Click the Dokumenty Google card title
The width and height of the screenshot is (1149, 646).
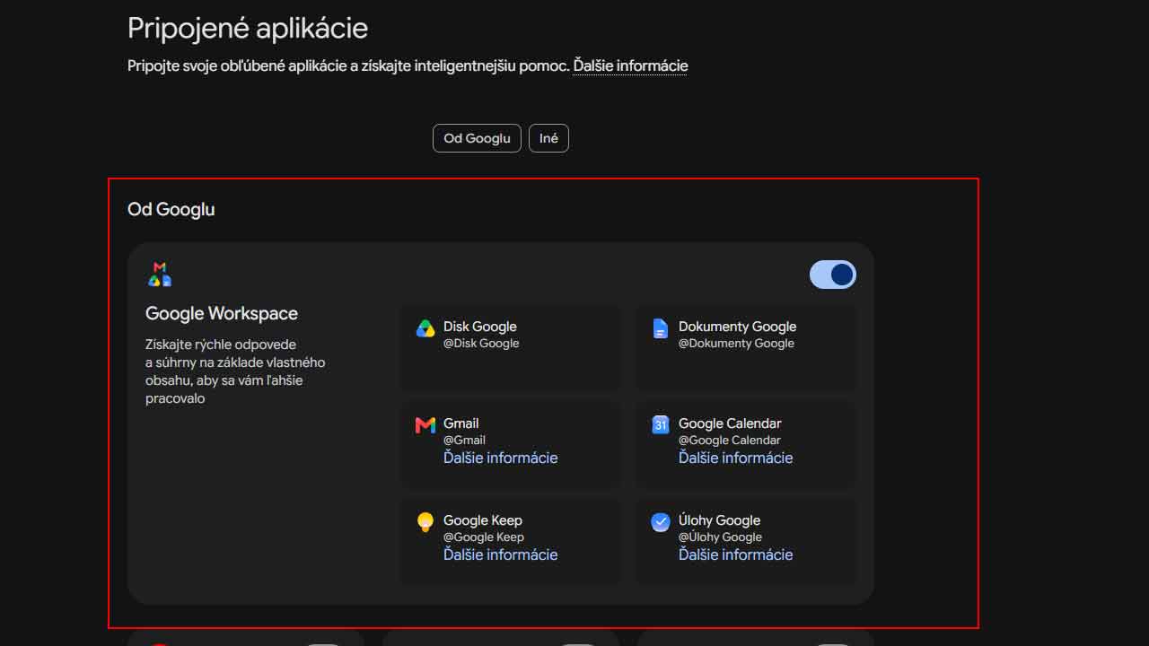point(737,327)
